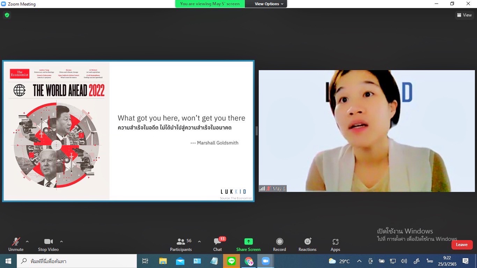
Task: Click the Windows taskbar search box
Action: pos(76,261)
